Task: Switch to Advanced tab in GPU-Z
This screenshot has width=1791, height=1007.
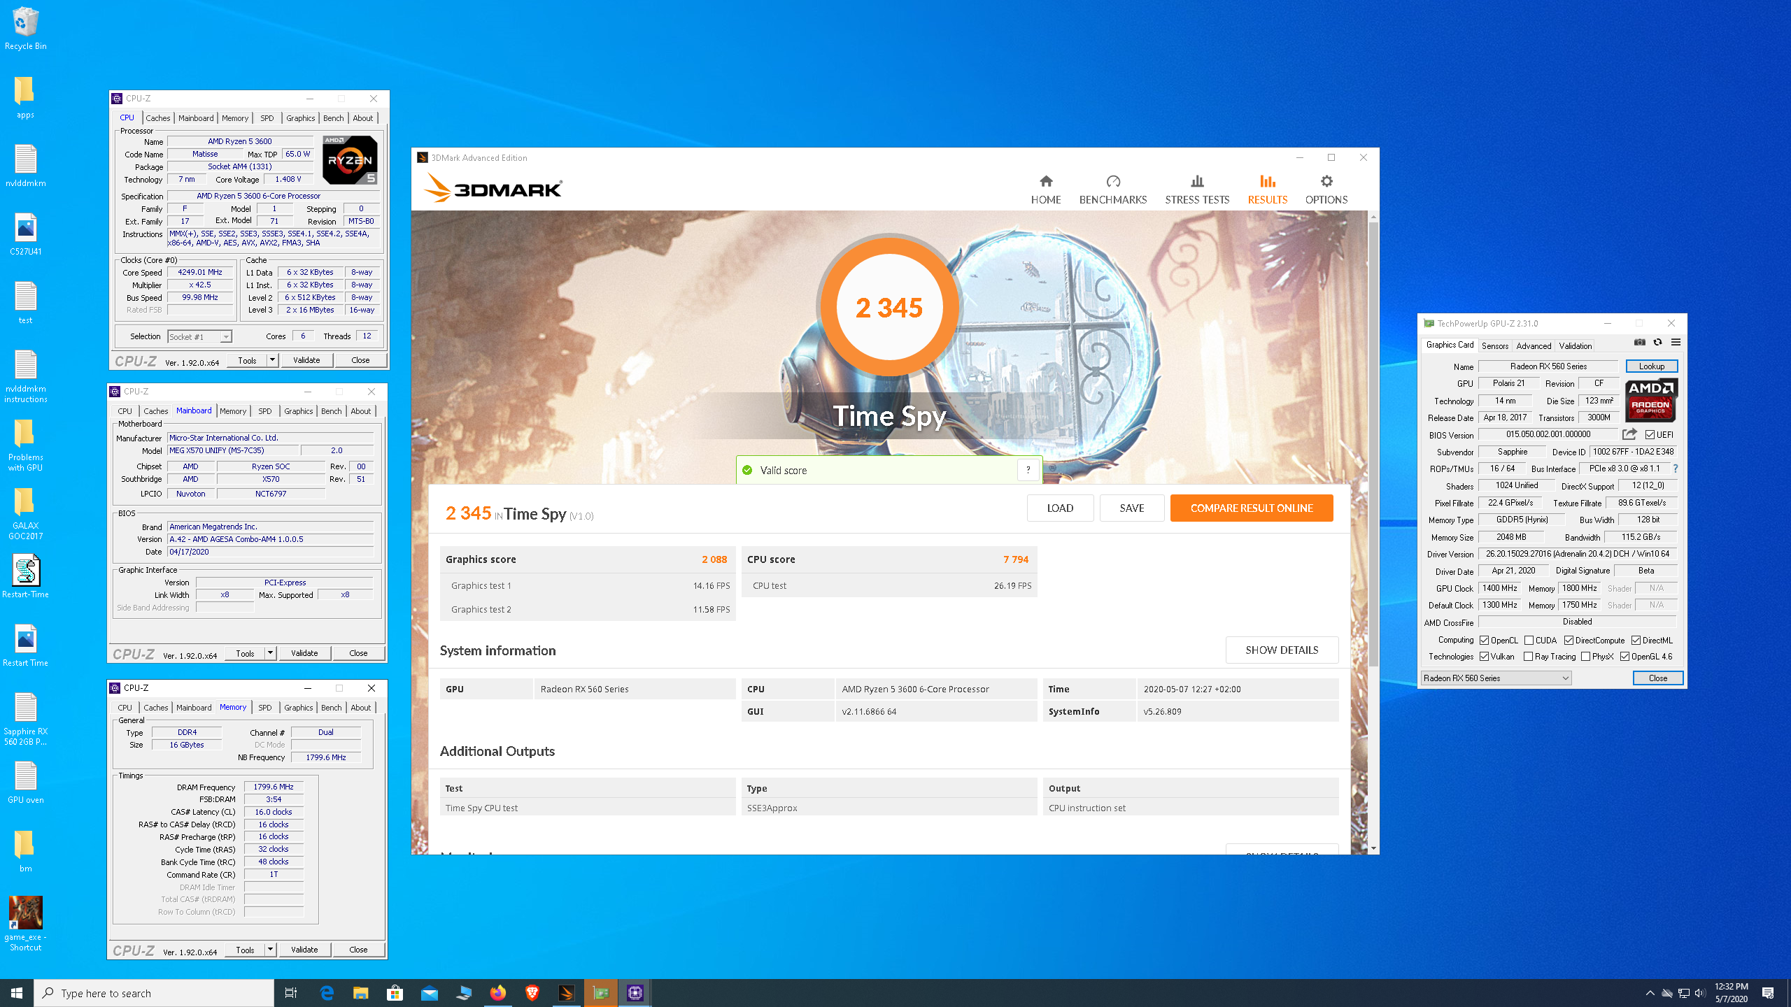Action: point(1534,345)
